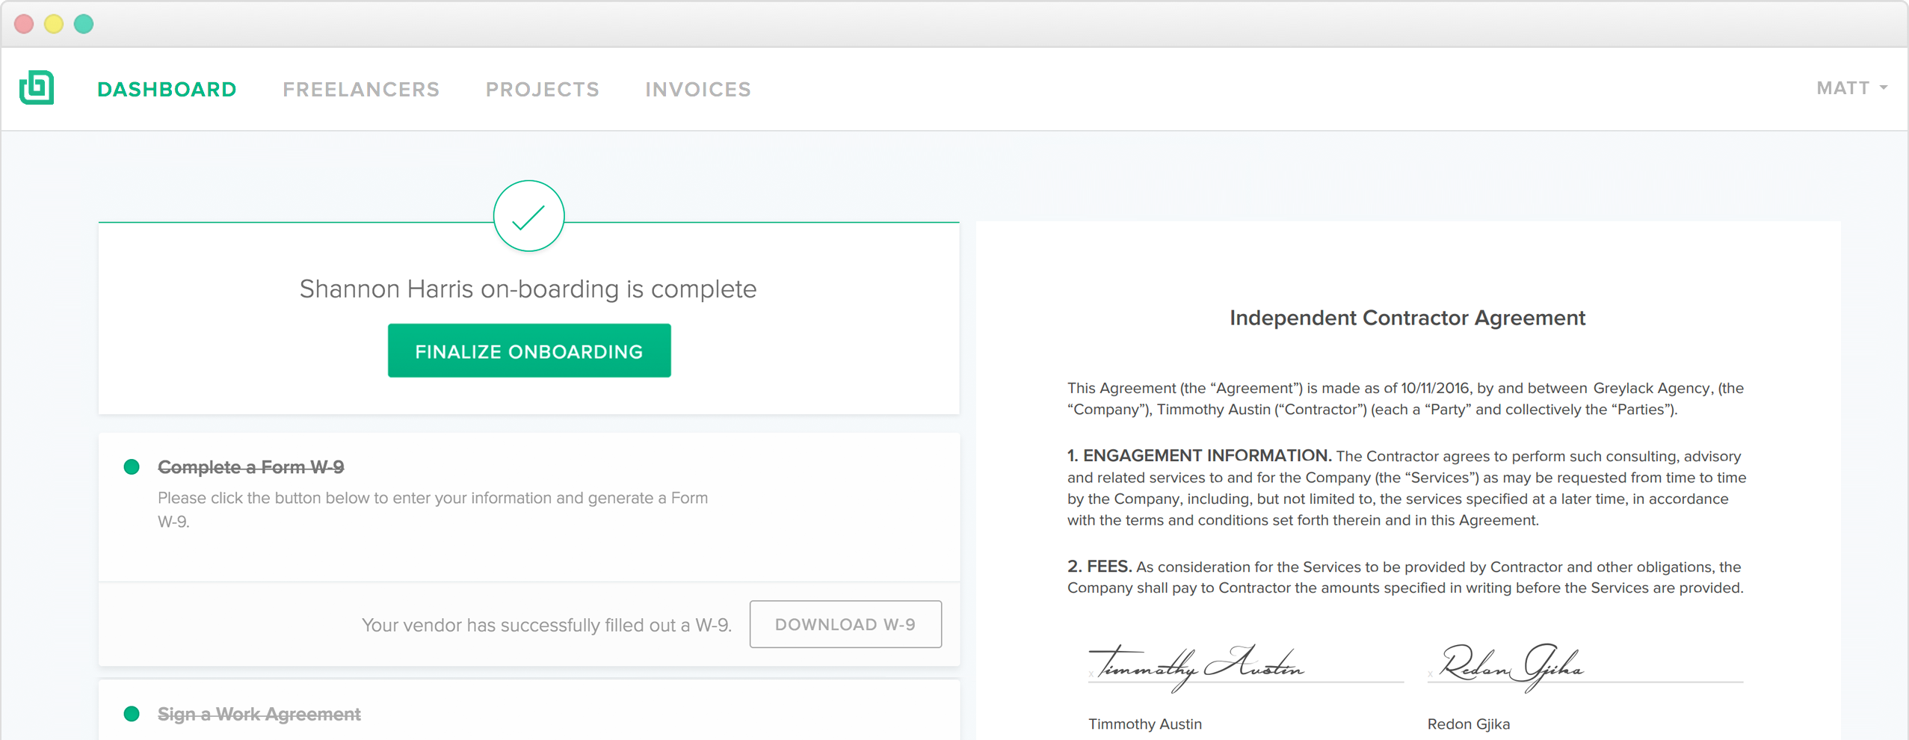Minimize the window using the yellow button

tap(54, 24)
